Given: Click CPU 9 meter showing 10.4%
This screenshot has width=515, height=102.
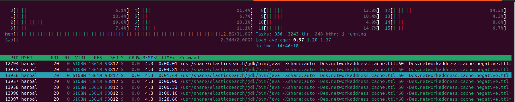Looking at the screenshot, I should point(320,16).
